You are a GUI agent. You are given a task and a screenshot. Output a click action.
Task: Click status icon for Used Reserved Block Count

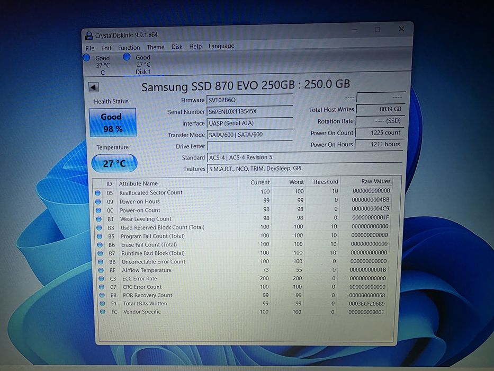coord(99,227)
